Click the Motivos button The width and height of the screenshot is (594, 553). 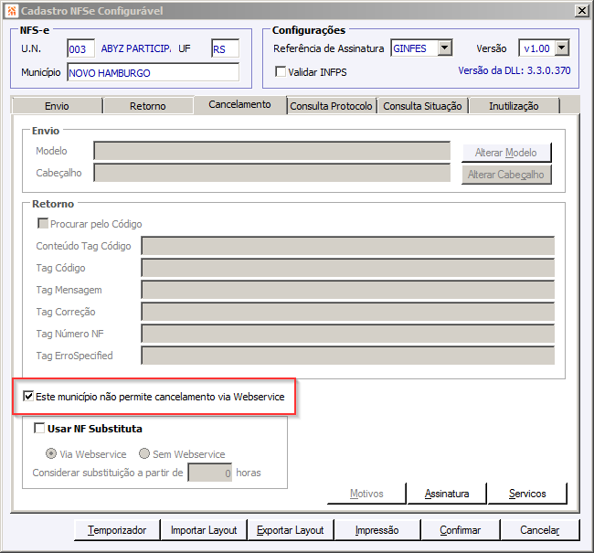pos(366,494)
